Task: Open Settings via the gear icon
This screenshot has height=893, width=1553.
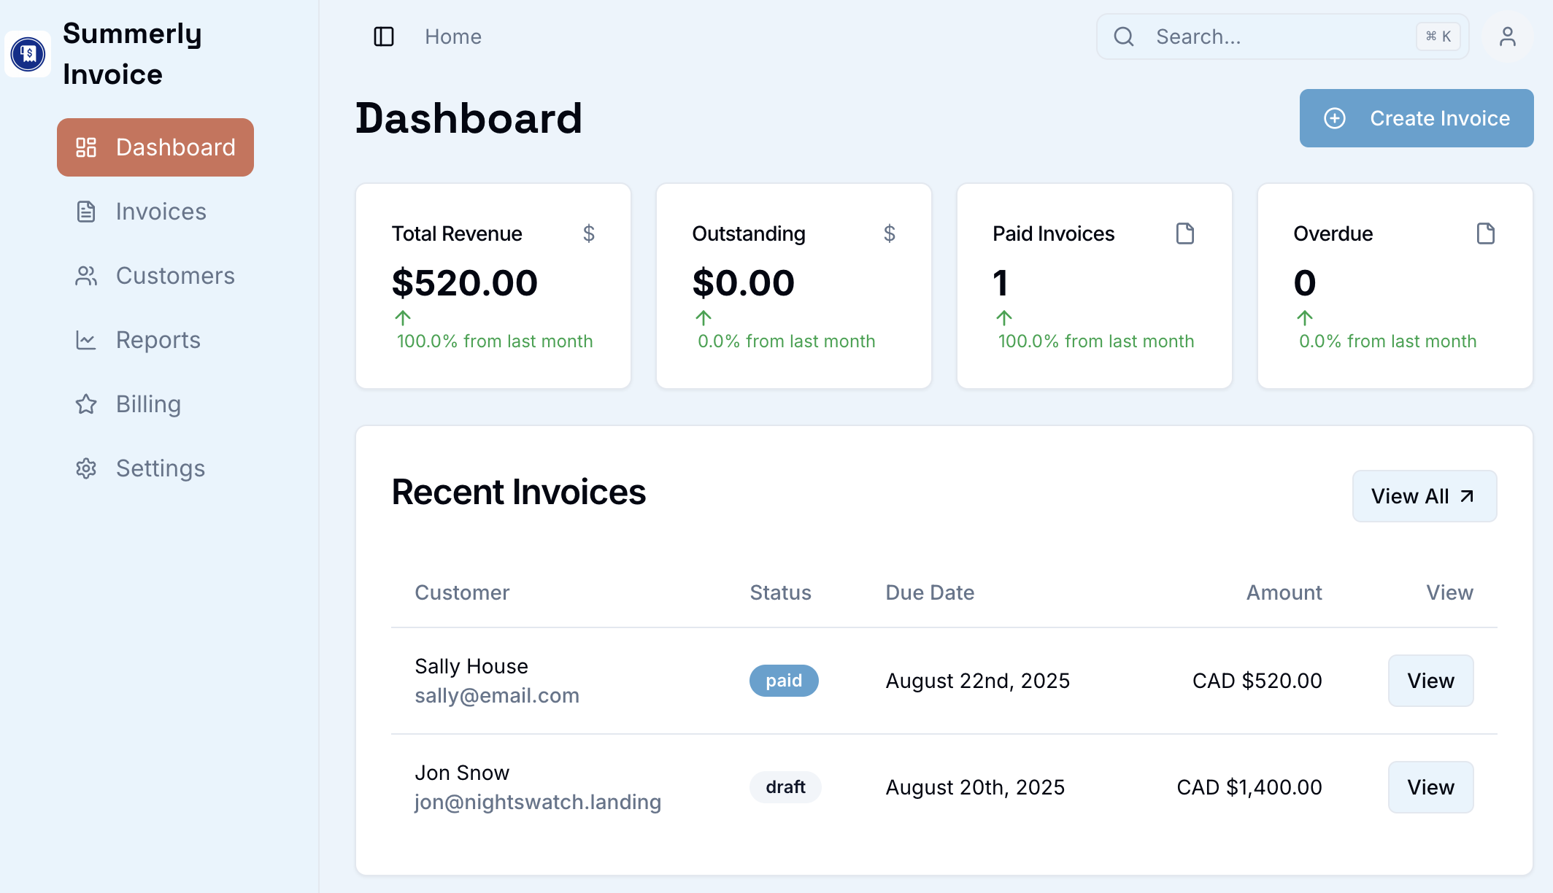Action: point(86,468)
